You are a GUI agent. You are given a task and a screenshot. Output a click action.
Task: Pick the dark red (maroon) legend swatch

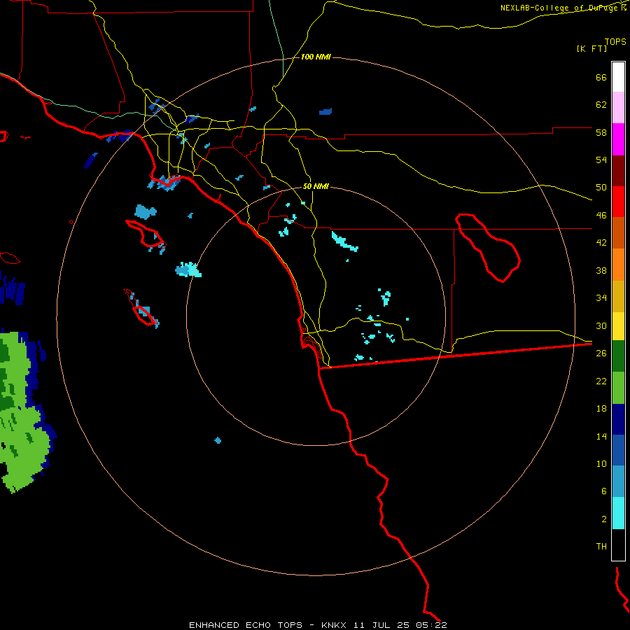(618, 170)
